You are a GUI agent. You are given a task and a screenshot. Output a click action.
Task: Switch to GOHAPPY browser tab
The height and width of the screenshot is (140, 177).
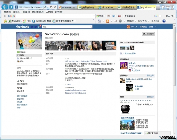coord(67,7)
